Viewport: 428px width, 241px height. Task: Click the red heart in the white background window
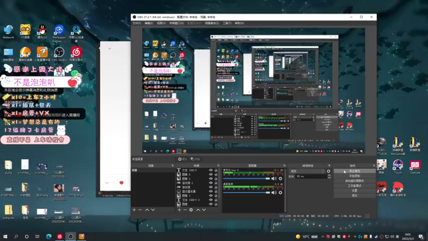click(121, 183)
